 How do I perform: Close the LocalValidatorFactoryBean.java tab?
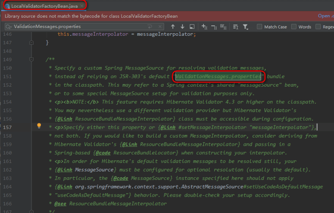82,6
